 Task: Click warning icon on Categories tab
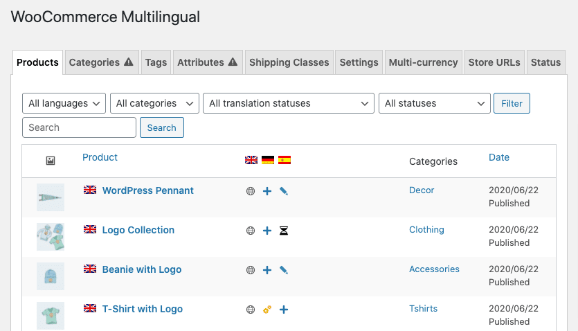128,62
